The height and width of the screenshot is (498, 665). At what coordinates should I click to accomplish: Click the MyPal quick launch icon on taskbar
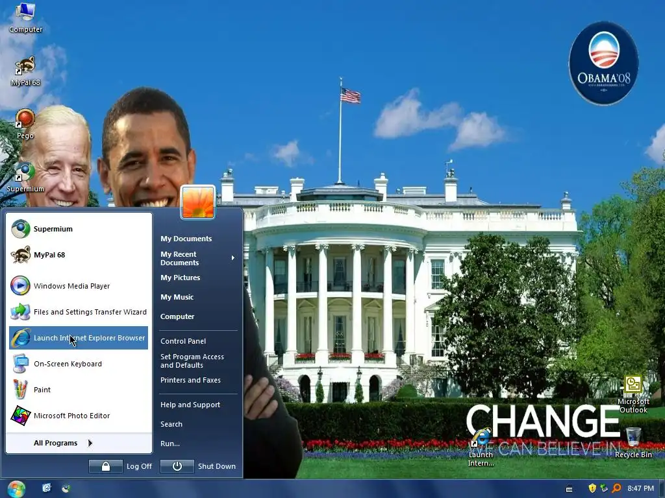[66, 488]
